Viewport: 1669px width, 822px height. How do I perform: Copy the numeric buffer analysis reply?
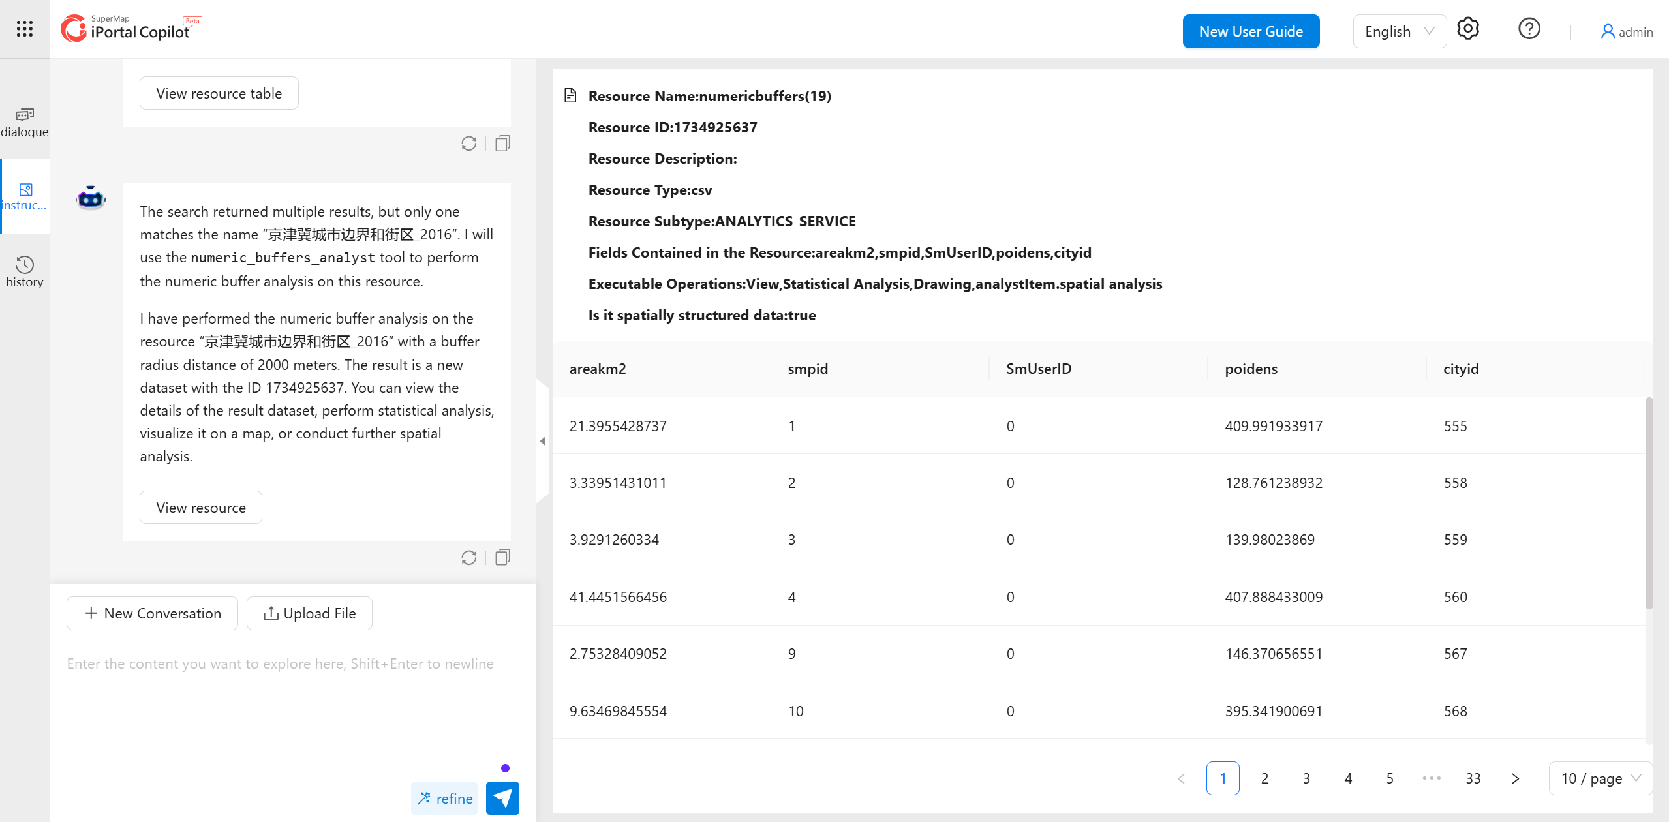click(502, 557)
